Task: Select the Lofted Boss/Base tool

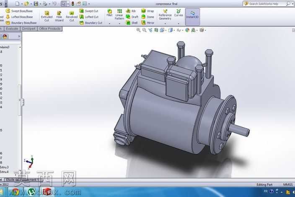Action: [x=19, y=17]
